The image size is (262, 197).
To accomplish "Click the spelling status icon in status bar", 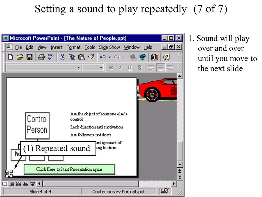I will tap(165, 191).
